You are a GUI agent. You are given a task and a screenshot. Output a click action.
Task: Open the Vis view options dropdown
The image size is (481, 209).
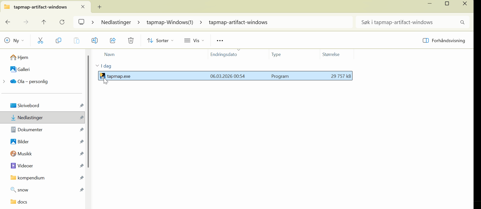[194, 40]
